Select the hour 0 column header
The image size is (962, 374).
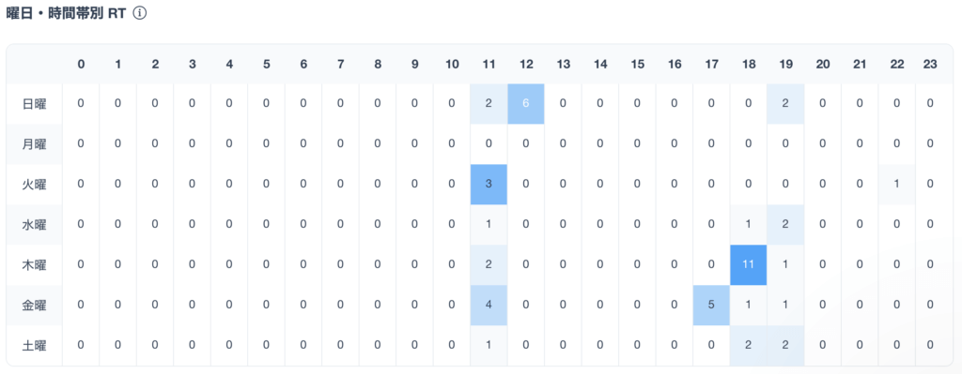click(81, 64)
